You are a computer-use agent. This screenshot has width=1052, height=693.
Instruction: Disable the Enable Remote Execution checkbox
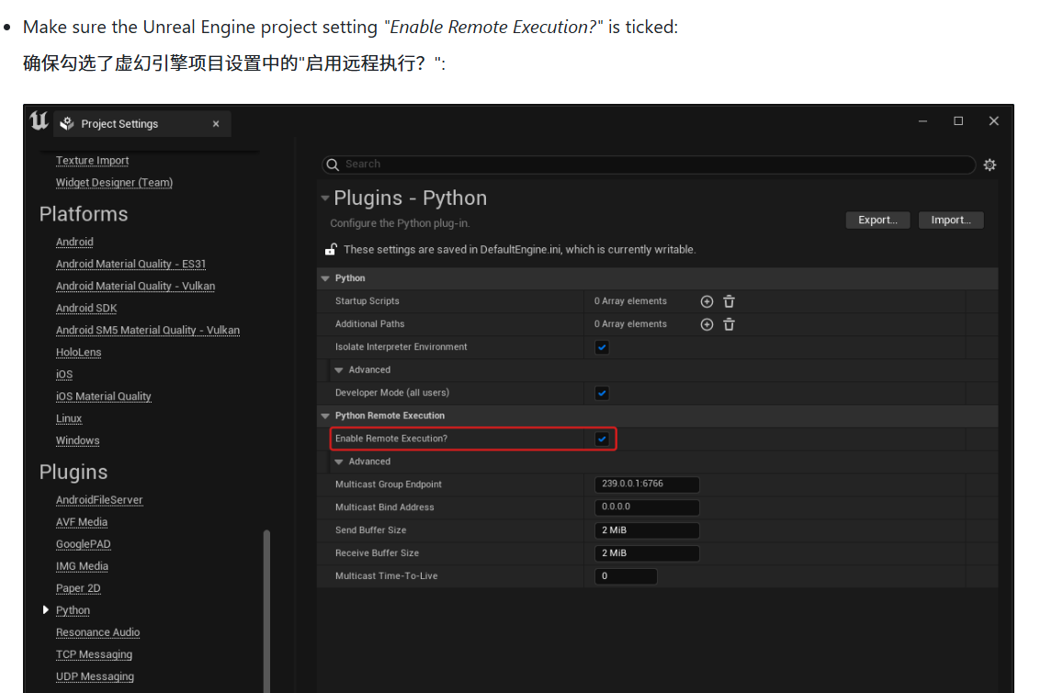(x=602, y=438)
